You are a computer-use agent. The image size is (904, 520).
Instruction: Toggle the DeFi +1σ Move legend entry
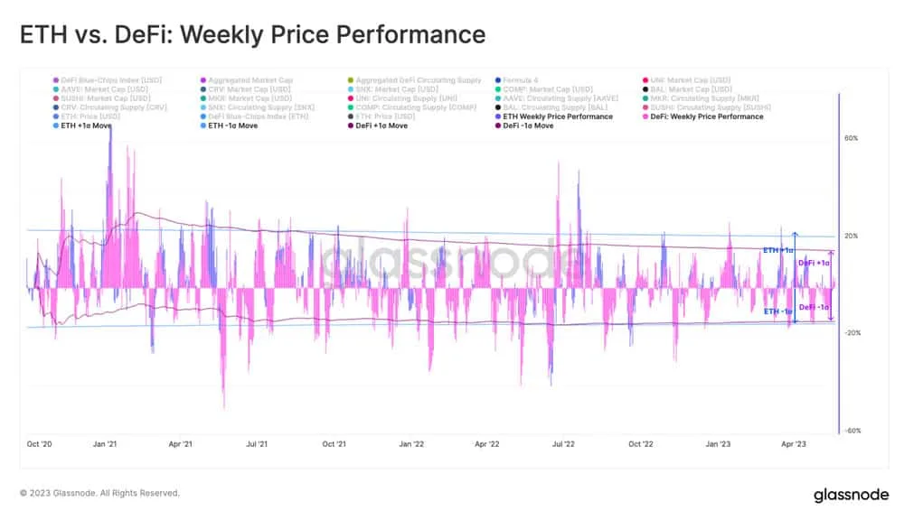[378, 125]
